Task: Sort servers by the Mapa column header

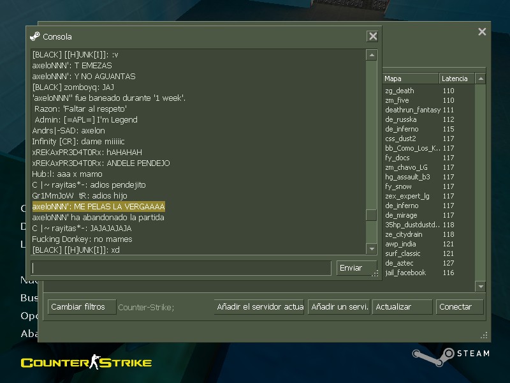Action: pyautogui.click(x=411, y=79)
